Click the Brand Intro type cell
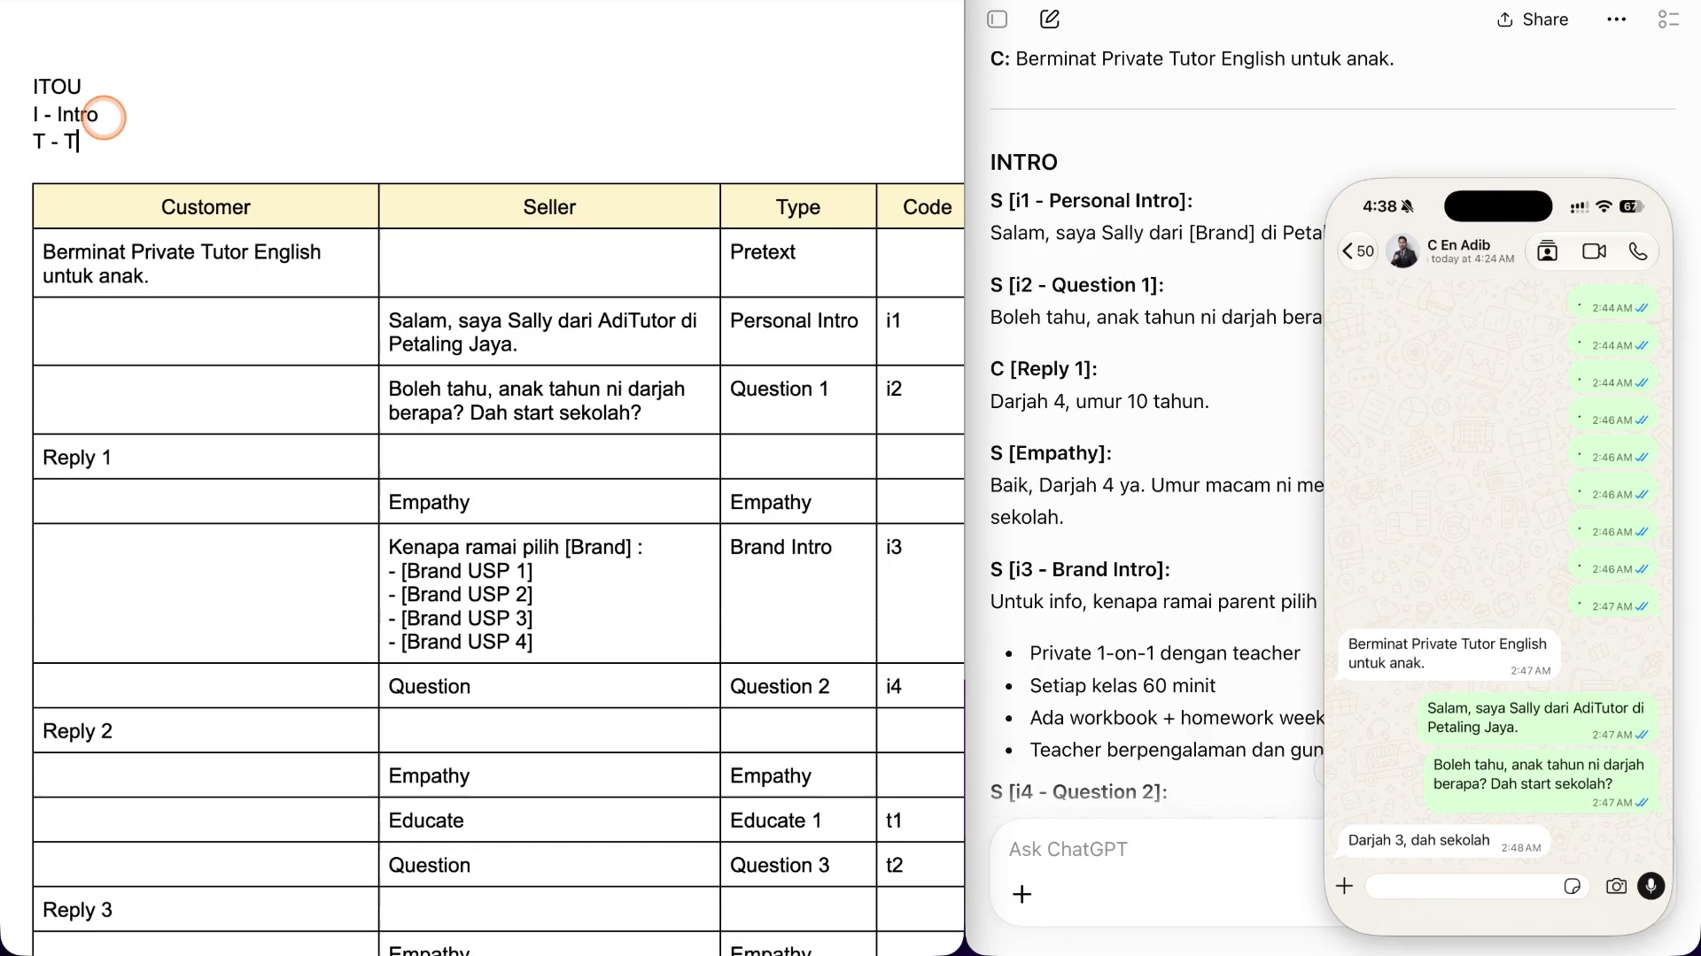The height and width of the screenshot is (956, 1701). (798, 593)
